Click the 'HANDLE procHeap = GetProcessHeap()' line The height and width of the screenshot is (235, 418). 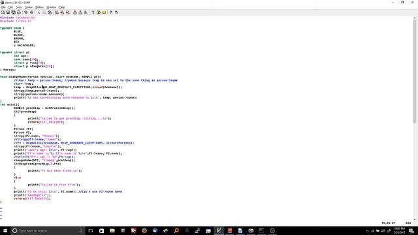click(44, 108)
